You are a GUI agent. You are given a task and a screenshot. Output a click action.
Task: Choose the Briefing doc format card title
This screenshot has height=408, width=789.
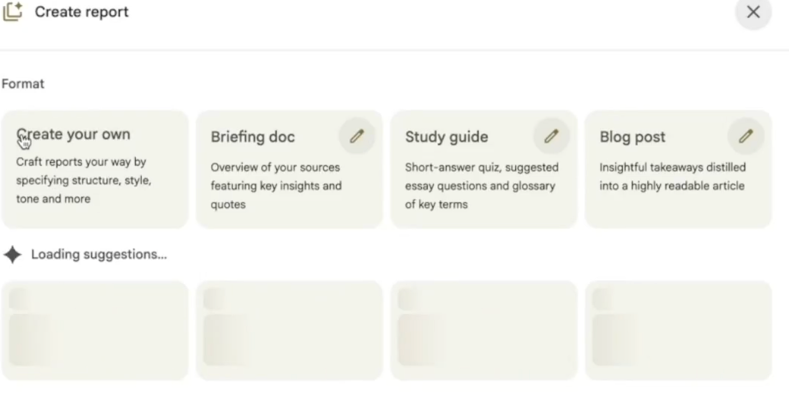[252, 137]
